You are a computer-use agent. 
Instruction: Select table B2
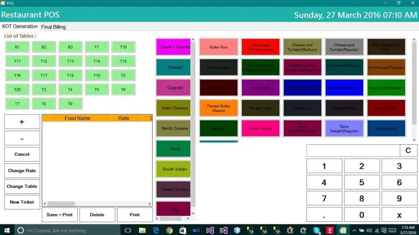(44, 47)
